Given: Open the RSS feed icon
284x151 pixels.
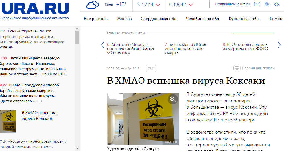Looking at the screenshot, I should point(267,4).
